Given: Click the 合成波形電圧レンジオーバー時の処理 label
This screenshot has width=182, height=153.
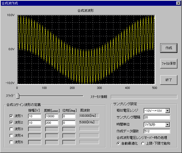Looking at the screenshot, I should [x=142, y=138].
